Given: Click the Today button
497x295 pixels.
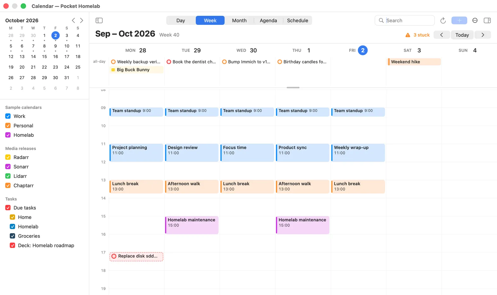Looking at the screenshot, I should pos(462,35).
